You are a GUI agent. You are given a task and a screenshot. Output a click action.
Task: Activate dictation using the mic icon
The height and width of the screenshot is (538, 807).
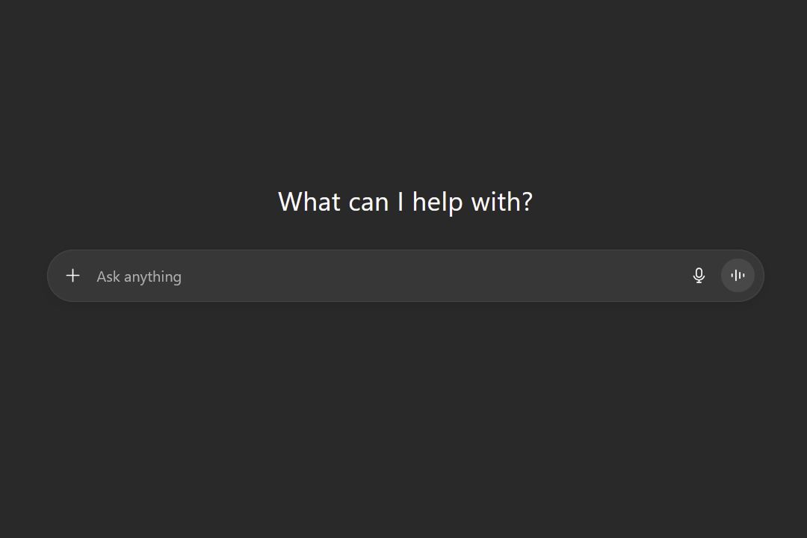pos(699,276)
